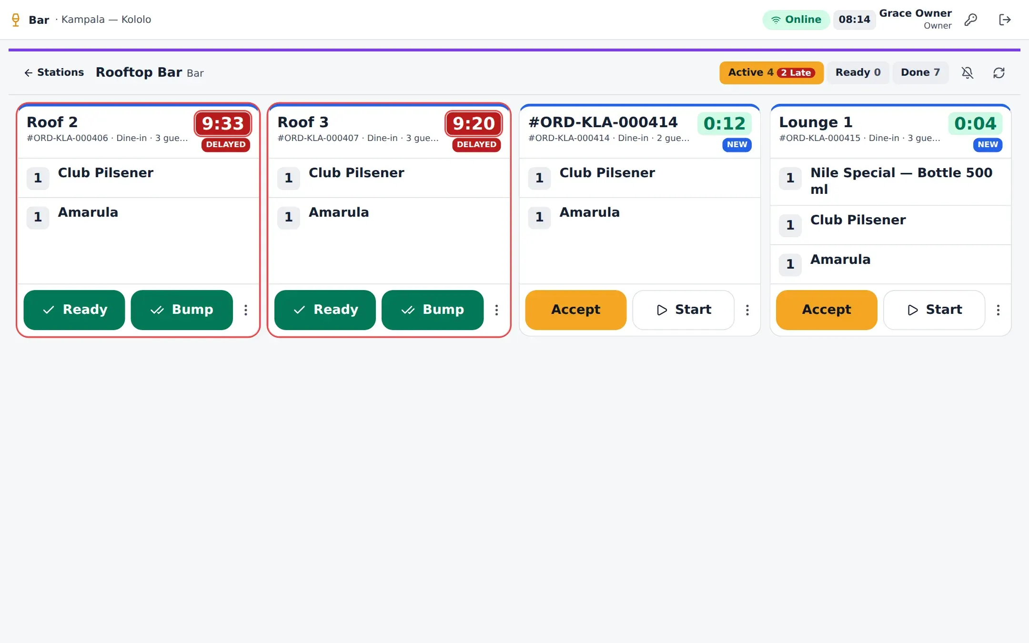Click the DELAYED badge on Roof 2

[x=226, y=145]
